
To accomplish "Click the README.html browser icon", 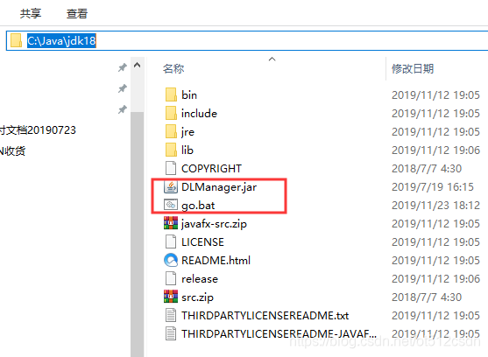I will (171, 260).
